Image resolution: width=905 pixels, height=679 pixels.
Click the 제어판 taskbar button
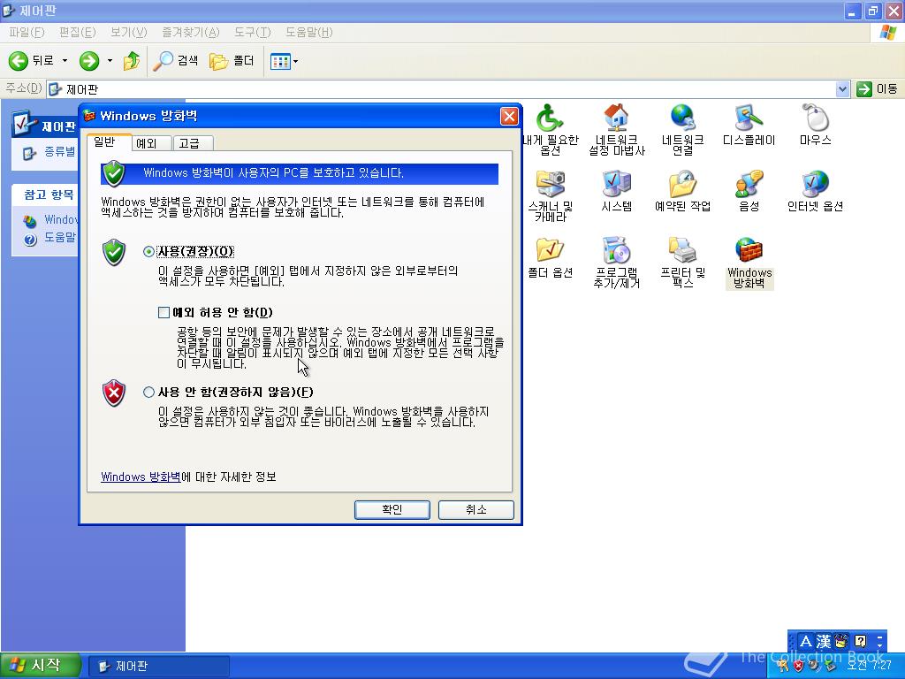[x=159, y=666]
